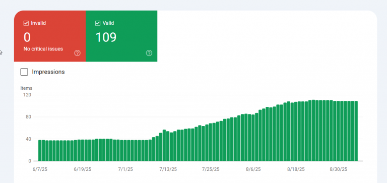The height and width of the screenshot is (183, 387).
Task: Click the 0 invalid items count
Action: pos(27,37)
